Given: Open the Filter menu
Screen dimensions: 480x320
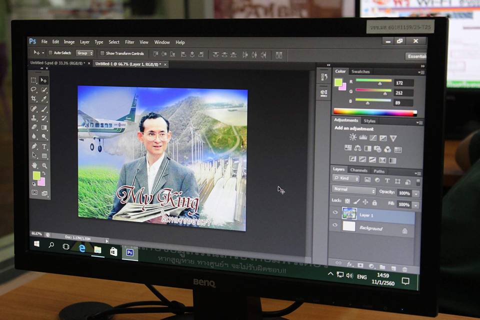Looking at the screenshot, I should pyautogui.click(x=129, y=42).
